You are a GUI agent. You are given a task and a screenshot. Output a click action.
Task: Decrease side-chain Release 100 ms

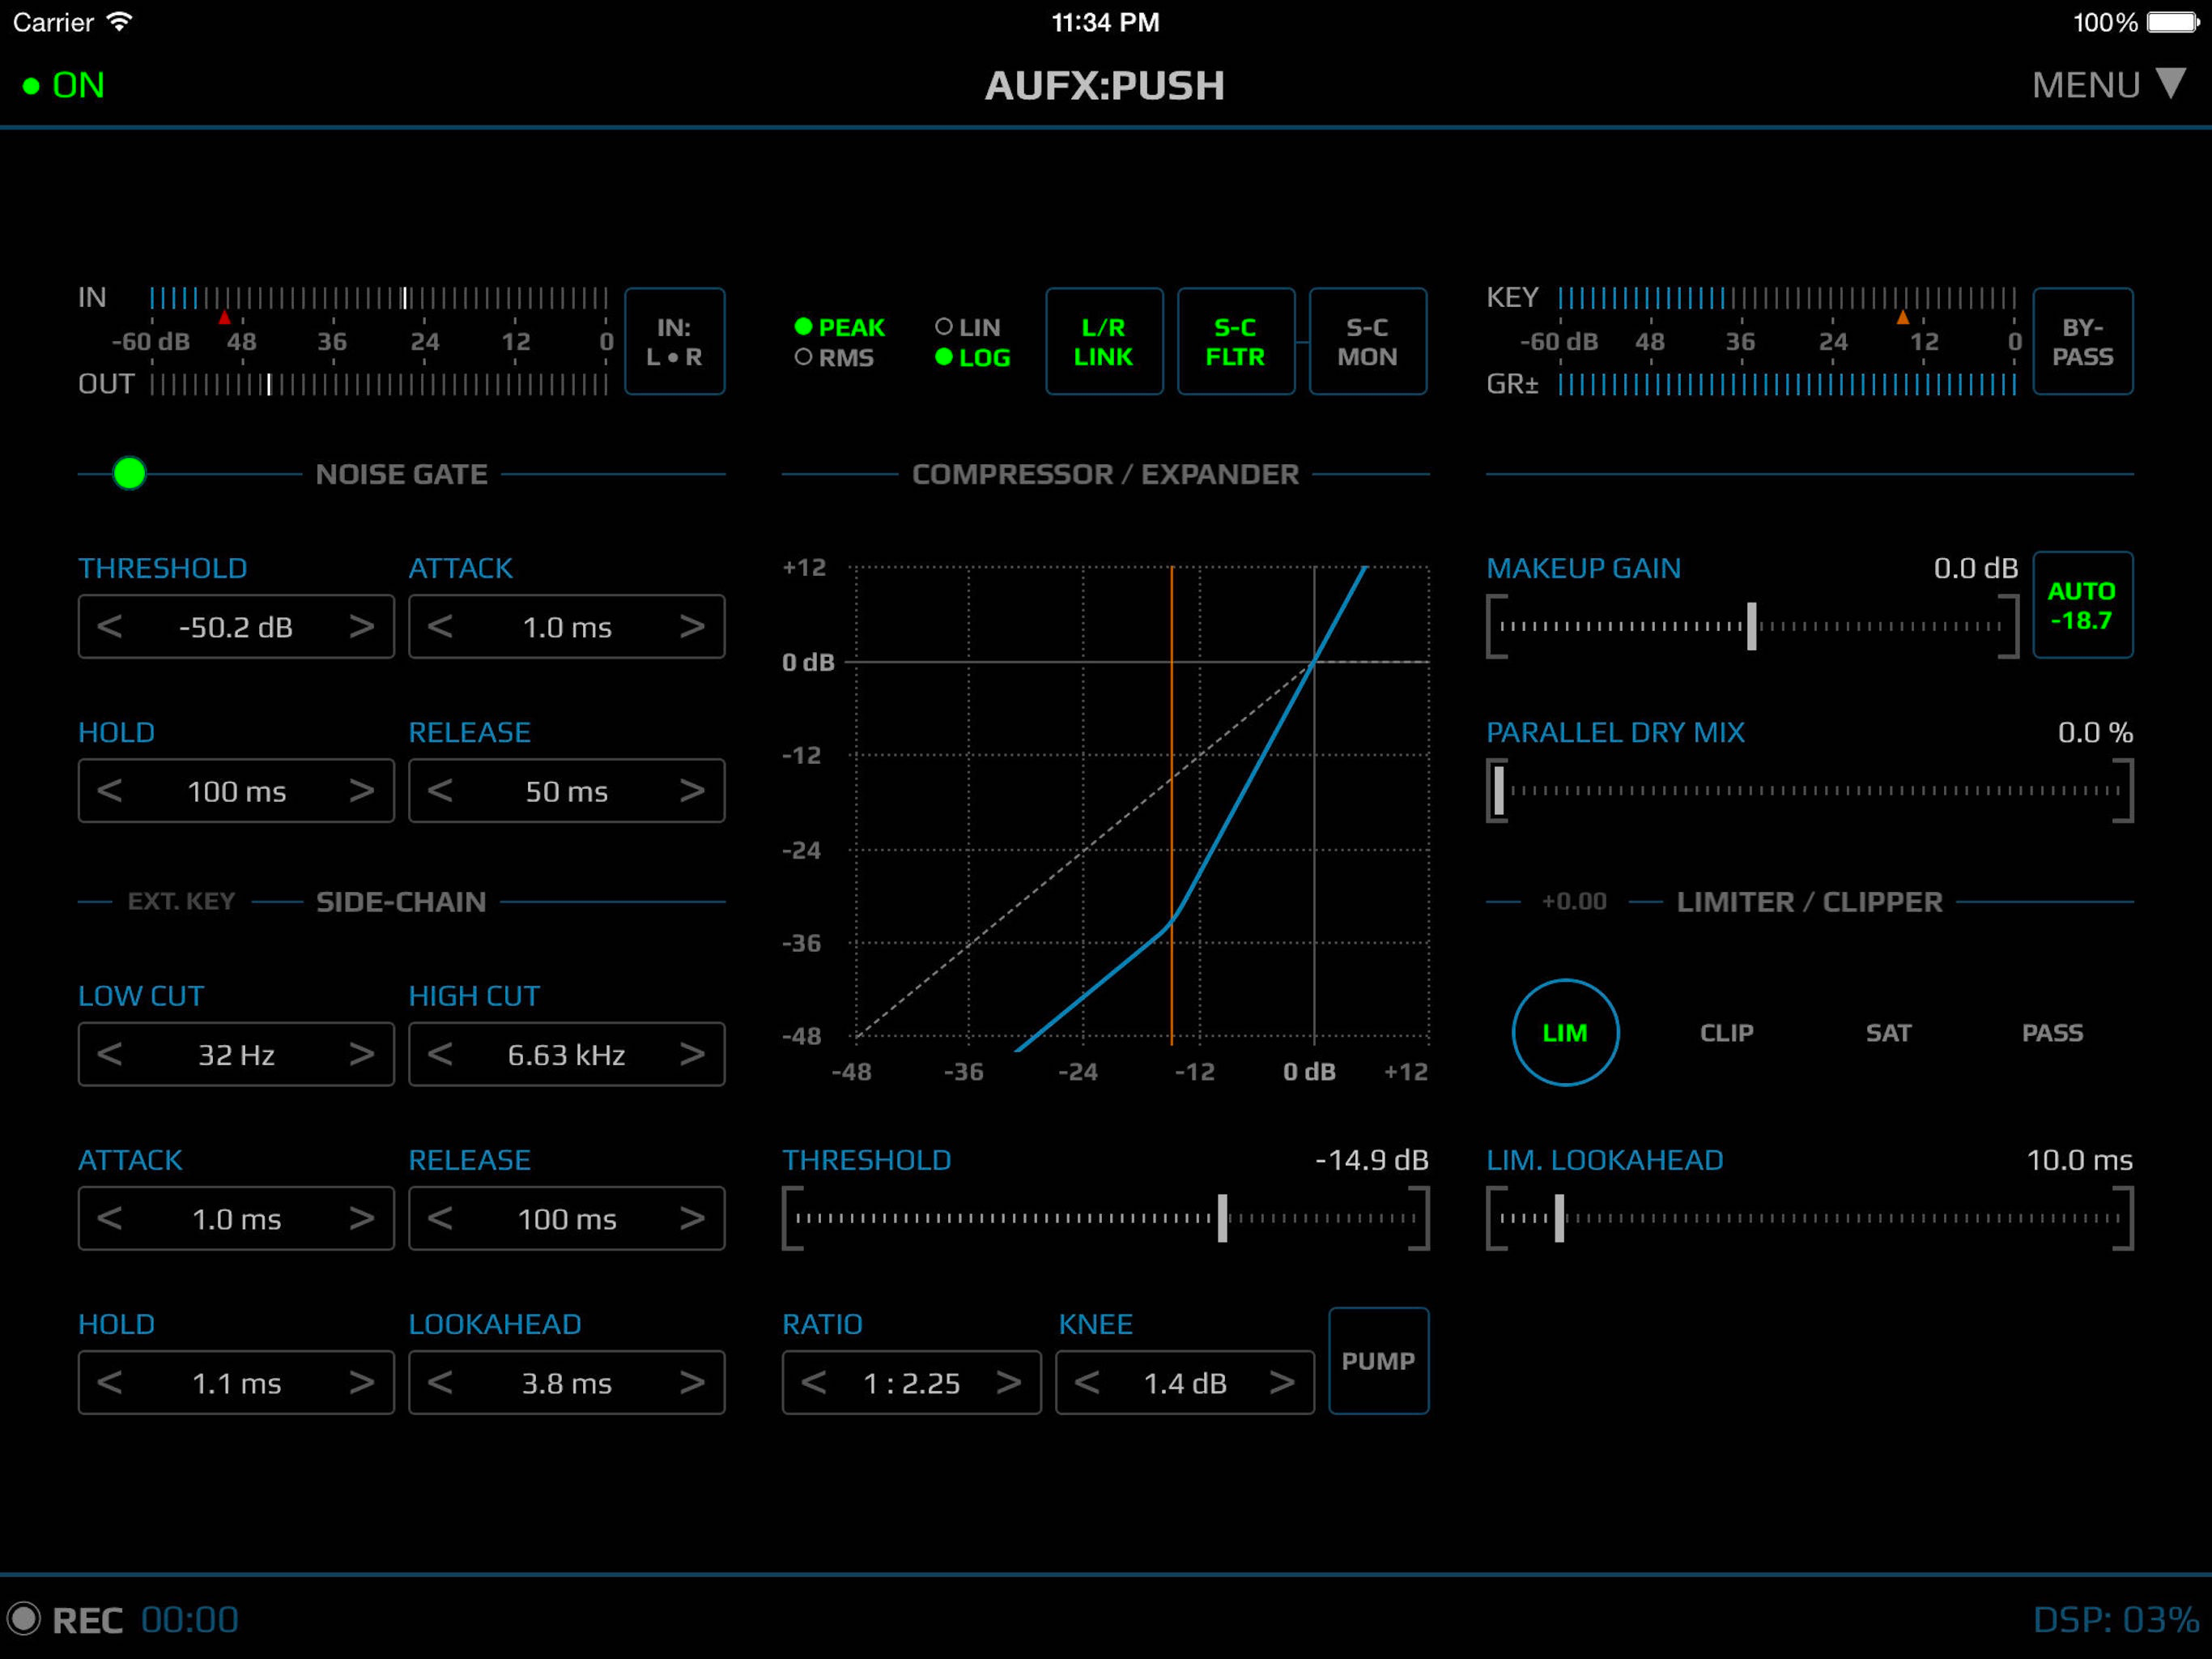(440, 1218)
